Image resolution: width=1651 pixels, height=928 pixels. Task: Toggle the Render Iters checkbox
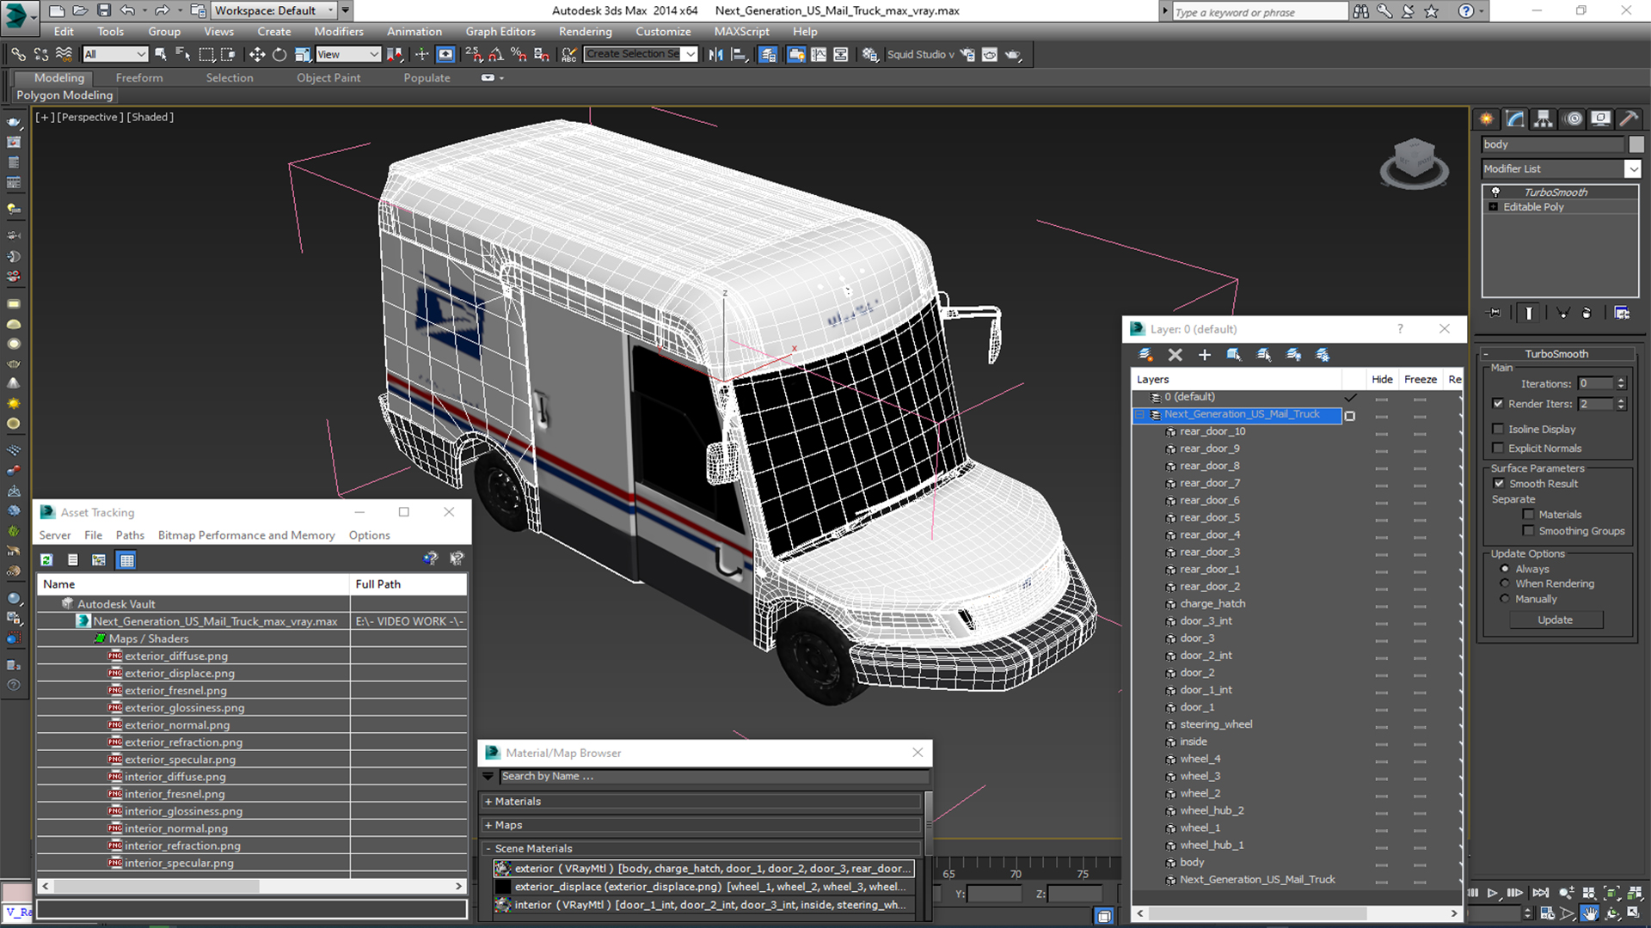(x=1498, y=404)
